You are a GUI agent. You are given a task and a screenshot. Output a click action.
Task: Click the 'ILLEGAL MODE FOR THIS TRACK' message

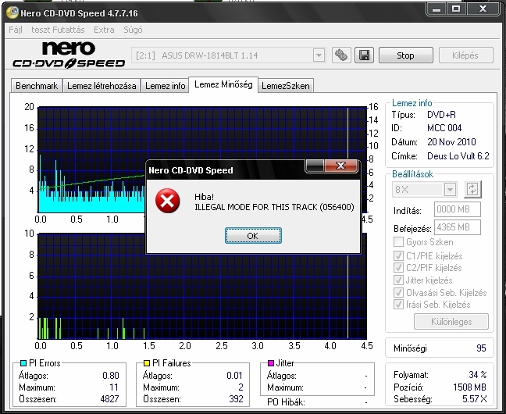[274, 207]
